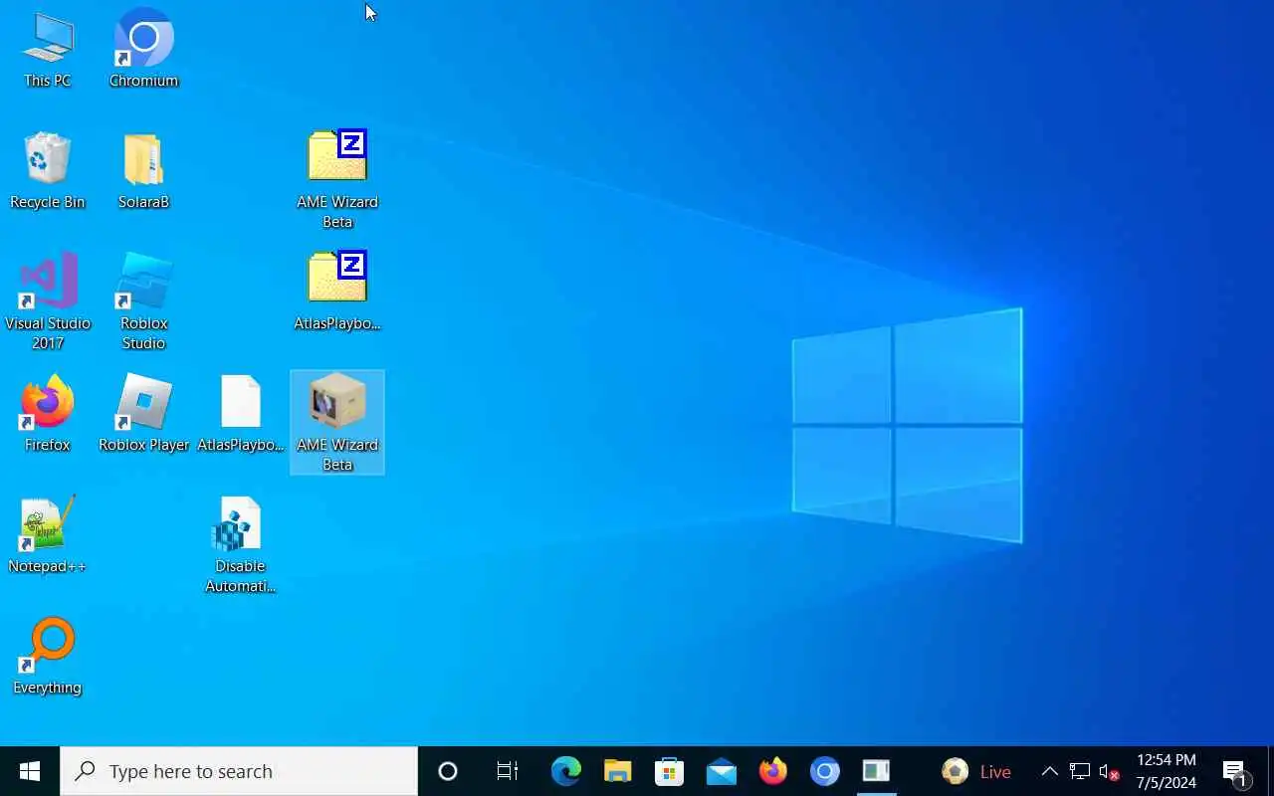
Task: Open the Action Center notifications icon
Action: [x=1235, y=771]
